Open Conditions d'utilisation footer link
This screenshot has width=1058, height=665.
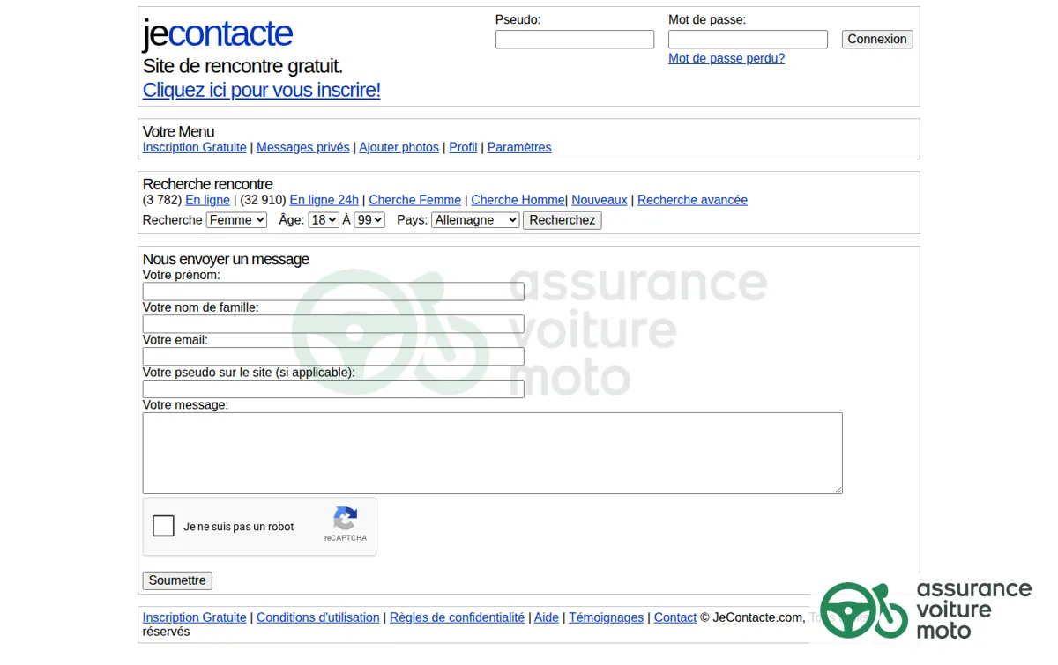(318, 617)
